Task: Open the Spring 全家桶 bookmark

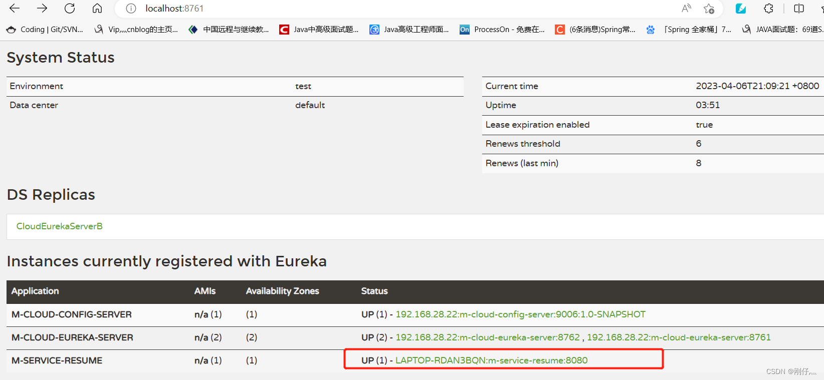Action: point(689,30)
